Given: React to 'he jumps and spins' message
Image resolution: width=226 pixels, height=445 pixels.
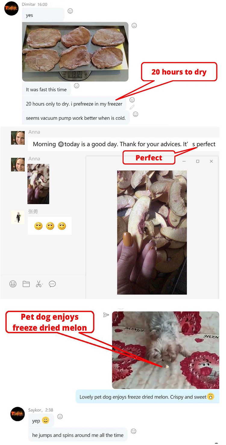Looking at the screenshot, I should 133,431.
